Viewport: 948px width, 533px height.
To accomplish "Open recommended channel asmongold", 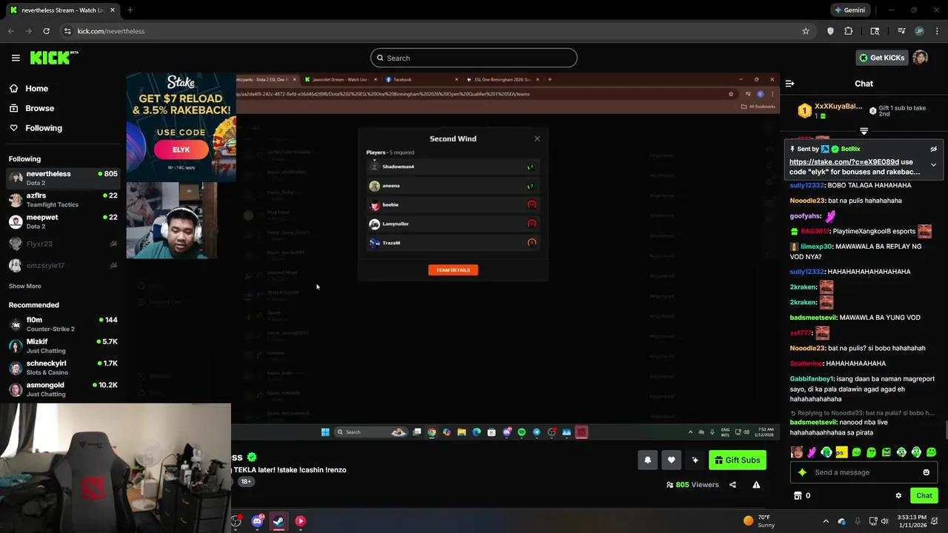I will coord(63,389).
